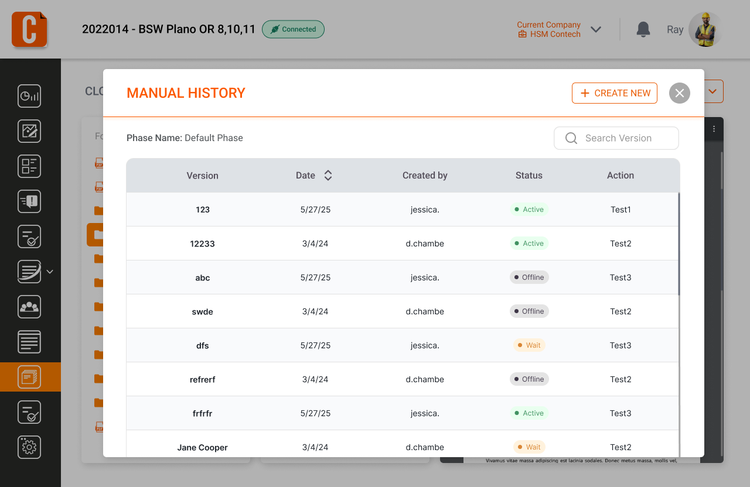Open the dashboard analytics chart icon in sidebar
The image size is (750, 487).
click(x=29, y=96)
